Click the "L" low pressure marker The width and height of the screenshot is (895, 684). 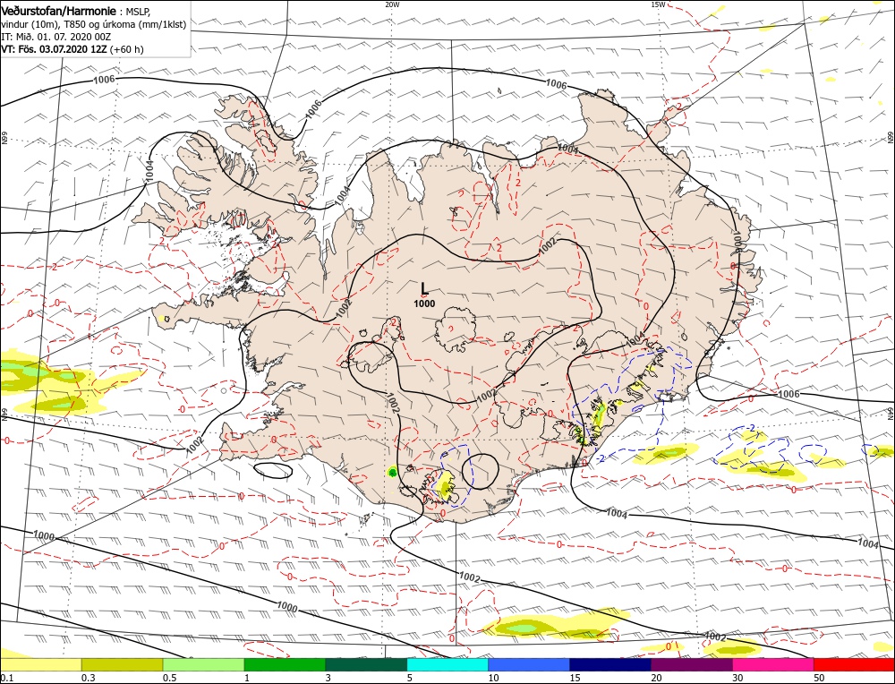424,288
